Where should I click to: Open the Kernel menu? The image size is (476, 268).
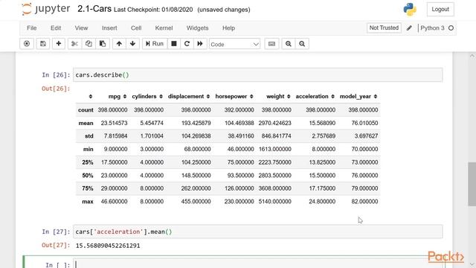164,28
